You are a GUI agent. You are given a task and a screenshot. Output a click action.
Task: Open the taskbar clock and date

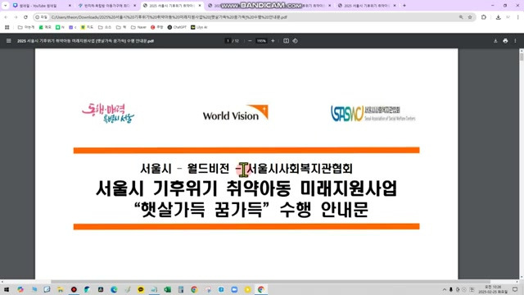pos(493,289)
